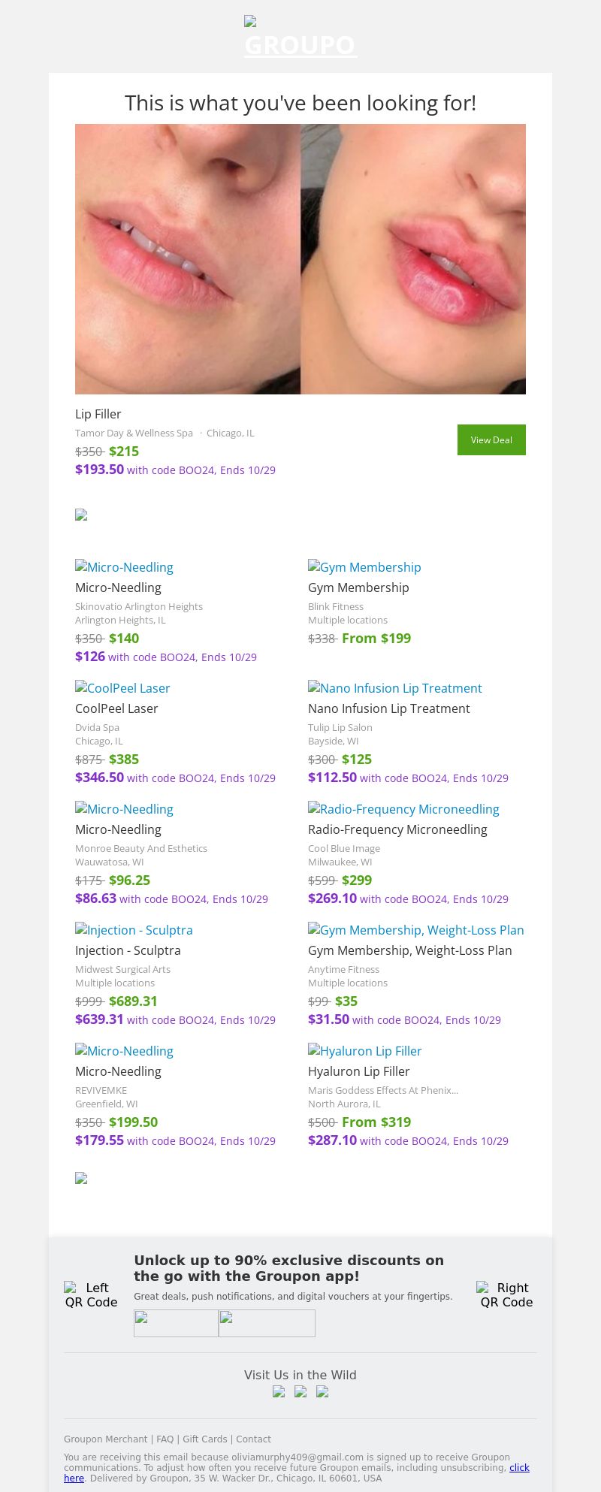This screenshot has height=1492, width=601.
Task: Click the Left QR Code image
Action: tap(91, 1295)
